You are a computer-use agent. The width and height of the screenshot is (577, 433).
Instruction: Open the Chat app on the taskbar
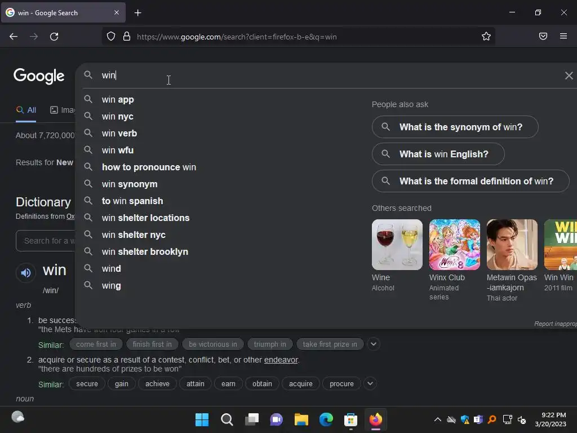coord(276,419)
